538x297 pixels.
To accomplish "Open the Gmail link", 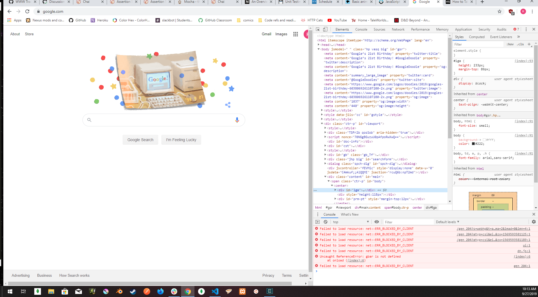I will point(266,34).
